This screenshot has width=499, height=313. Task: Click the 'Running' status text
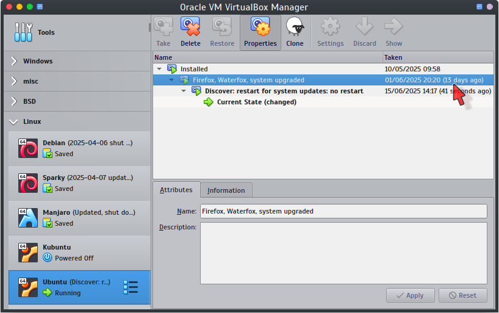coord(68,293)
